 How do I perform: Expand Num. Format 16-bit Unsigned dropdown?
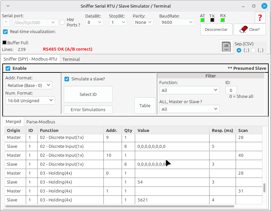[30, 101]
